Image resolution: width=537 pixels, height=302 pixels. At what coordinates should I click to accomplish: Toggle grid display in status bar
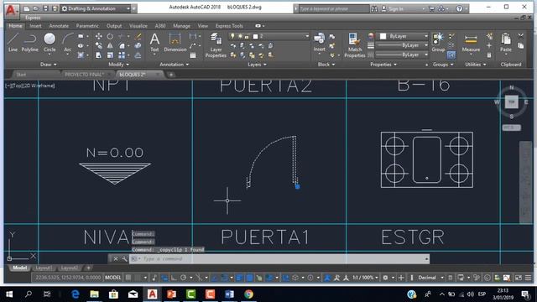point(128,278)
